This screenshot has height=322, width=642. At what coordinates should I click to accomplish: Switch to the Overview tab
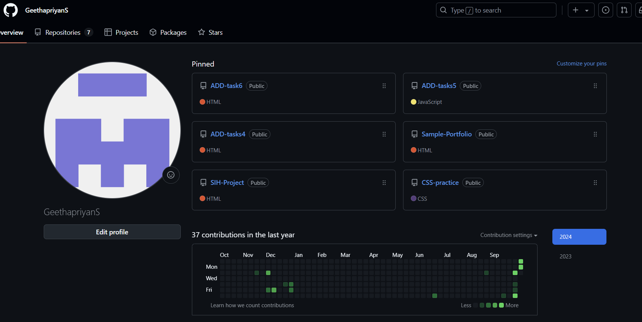click(x=11, y=33)
